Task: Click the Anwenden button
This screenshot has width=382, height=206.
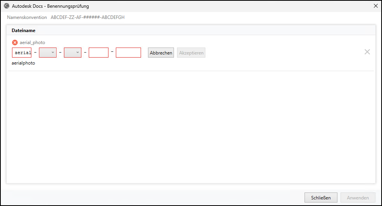Action: click(x=358, y=198)
